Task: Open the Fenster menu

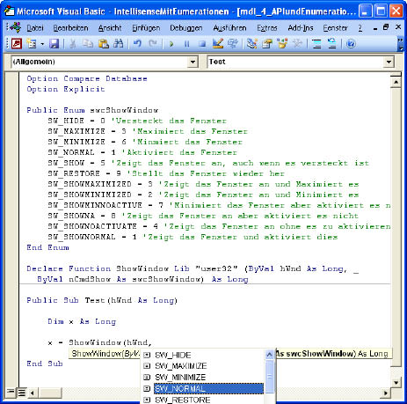Action: pyautogui.click(x=336, y=28)
